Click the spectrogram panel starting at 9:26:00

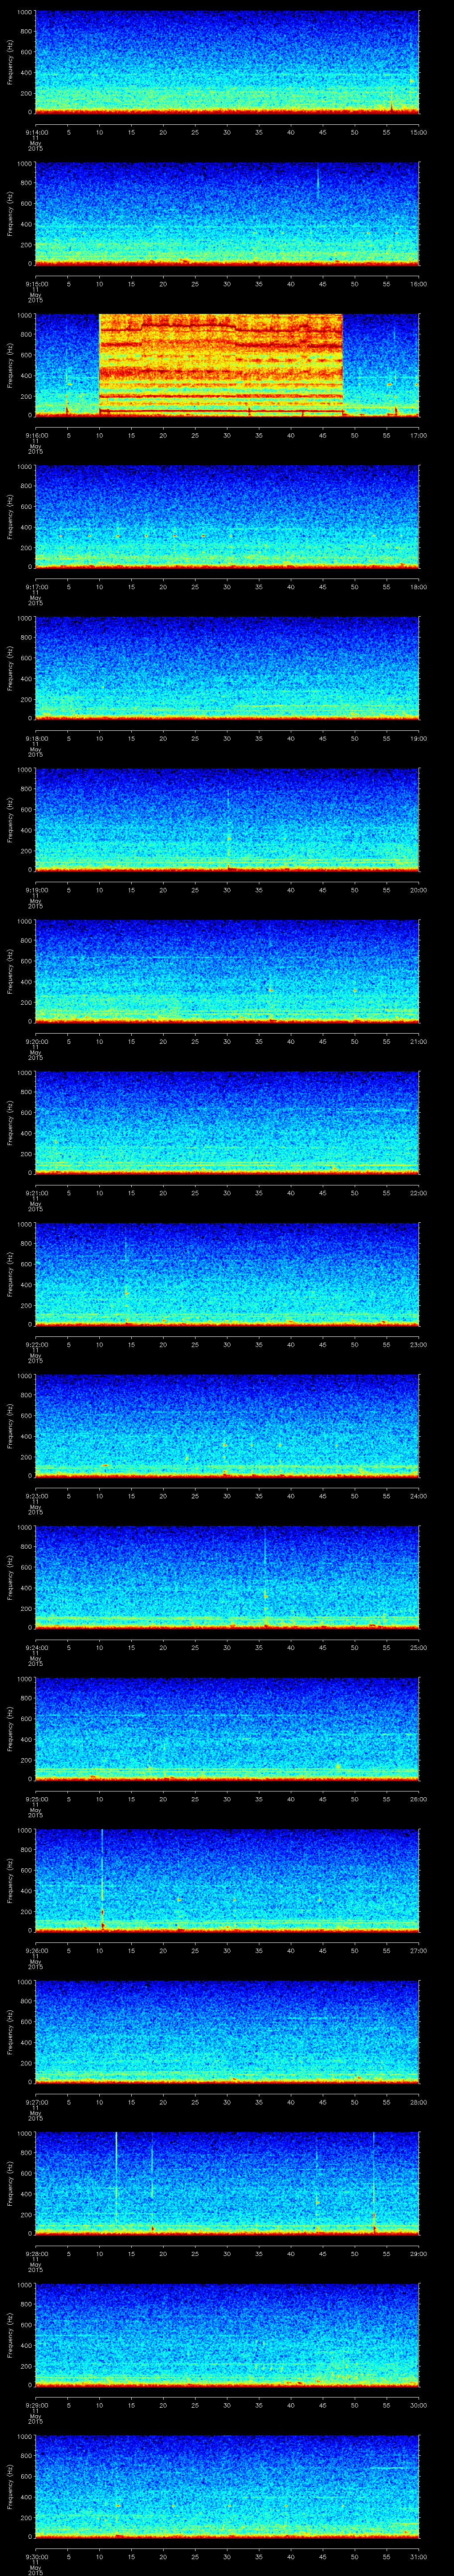click(x=227, y=1880)
